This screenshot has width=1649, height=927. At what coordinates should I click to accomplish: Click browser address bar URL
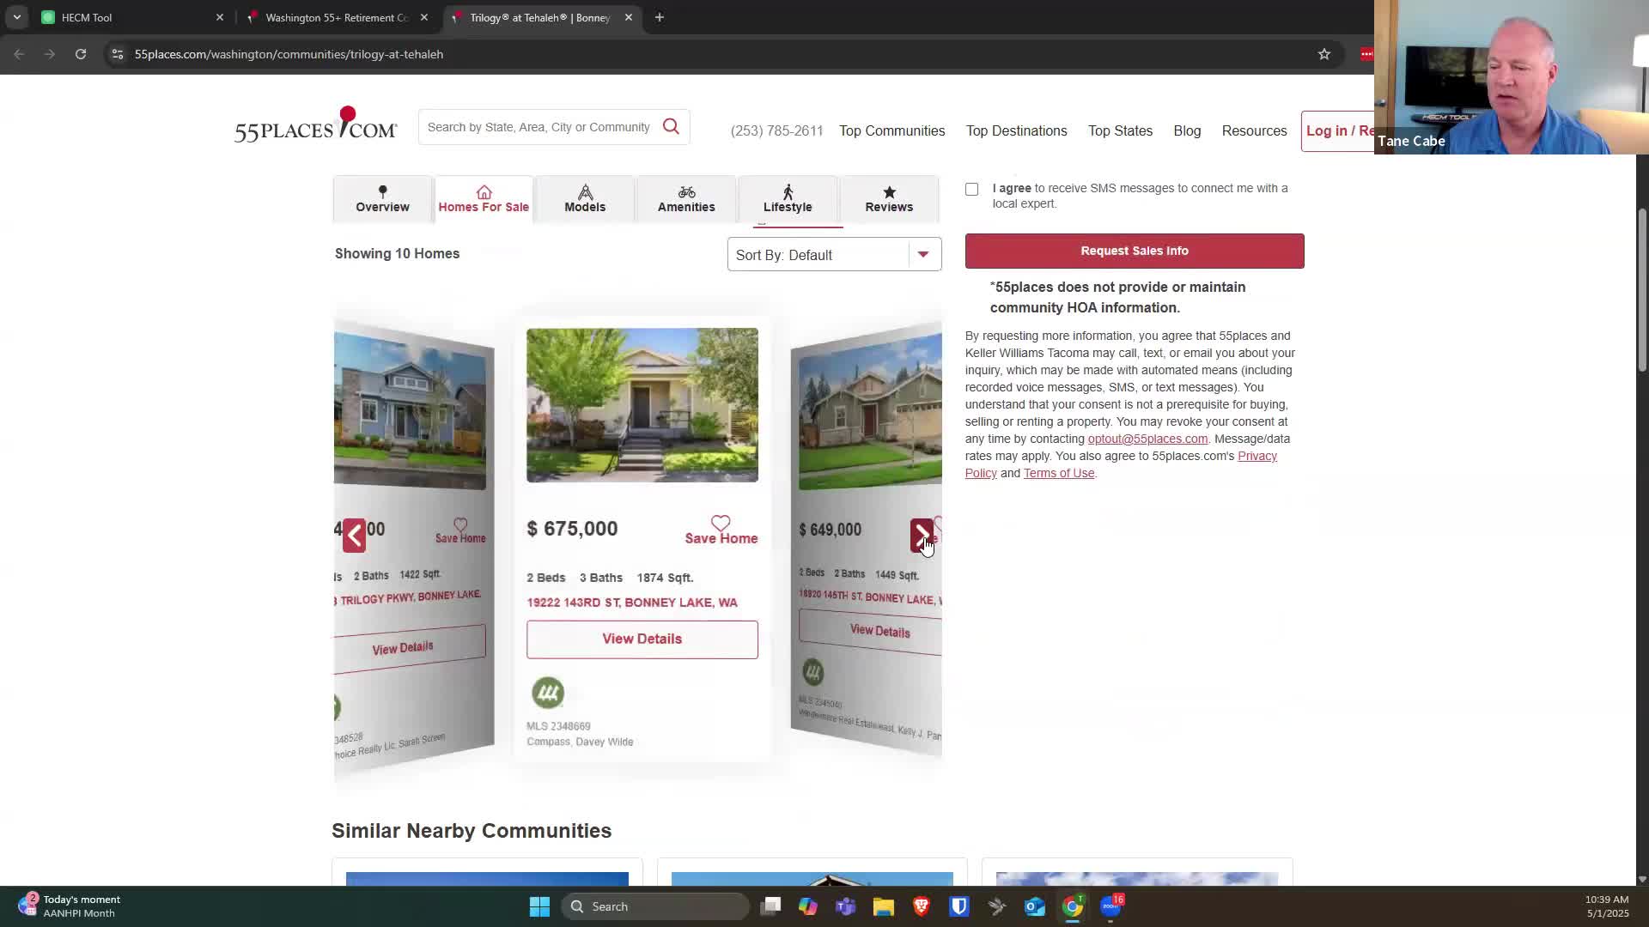click(289, 54)
